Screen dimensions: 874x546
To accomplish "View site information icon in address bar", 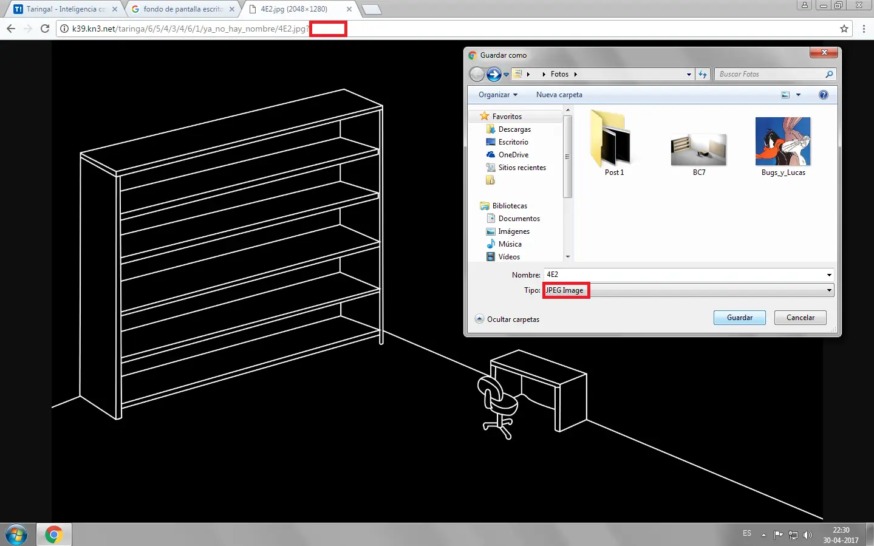I will tap(64, 29).
